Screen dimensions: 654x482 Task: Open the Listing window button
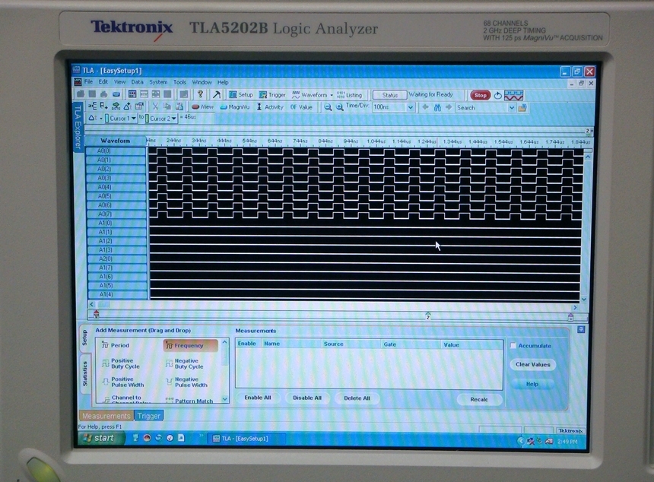pyautogui.click(x=349, y=95)
